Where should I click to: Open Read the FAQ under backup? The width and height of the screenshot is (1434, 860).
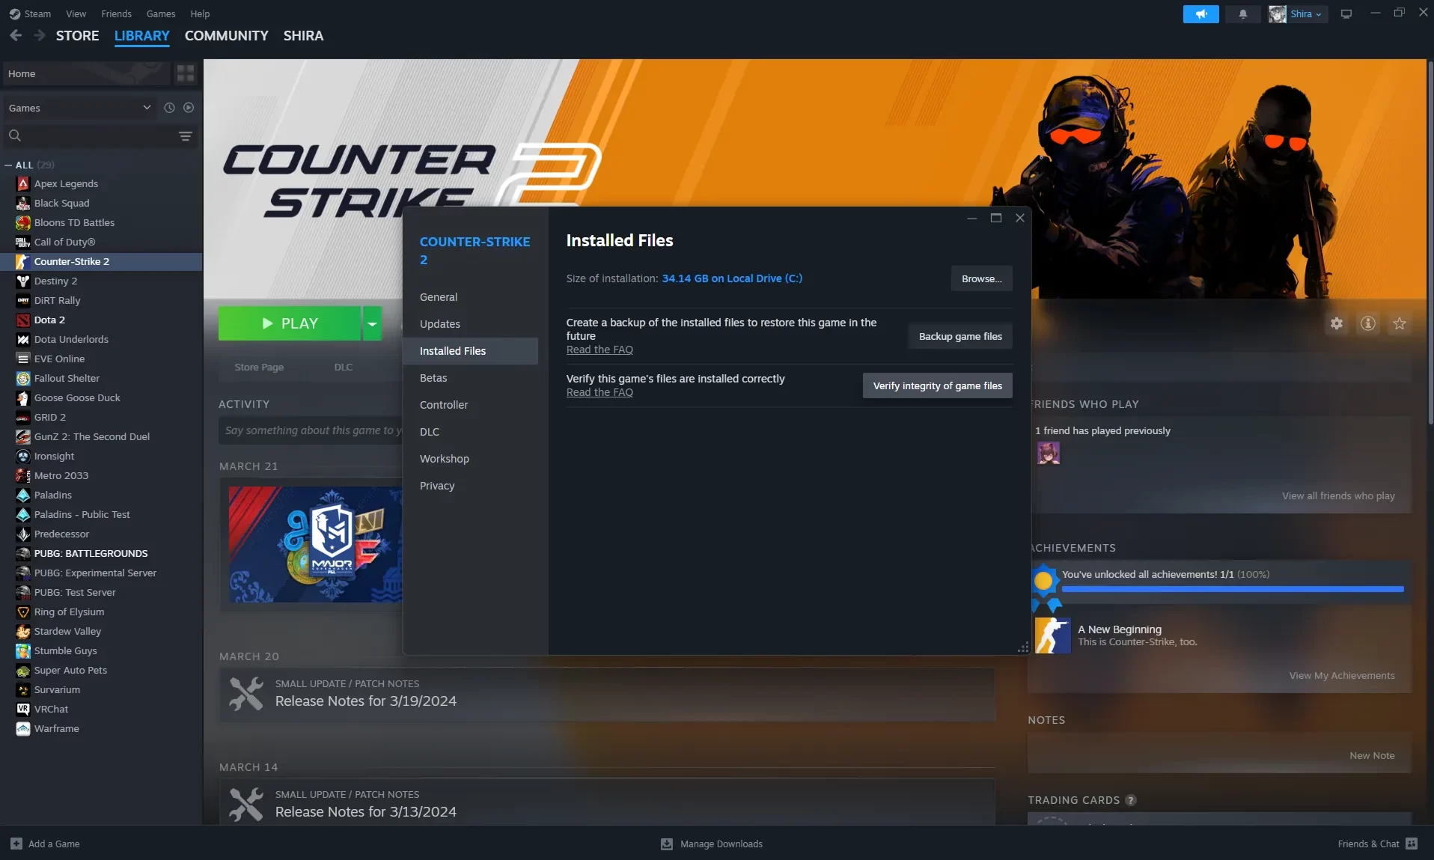click(599, 350)
